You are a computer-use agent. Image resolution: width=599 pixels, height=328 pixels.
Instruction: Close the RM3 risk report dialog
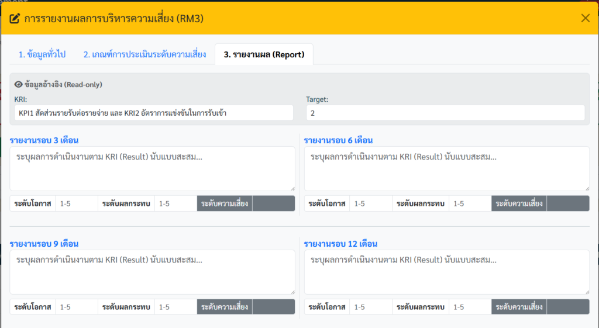click(x=585, y=18)
